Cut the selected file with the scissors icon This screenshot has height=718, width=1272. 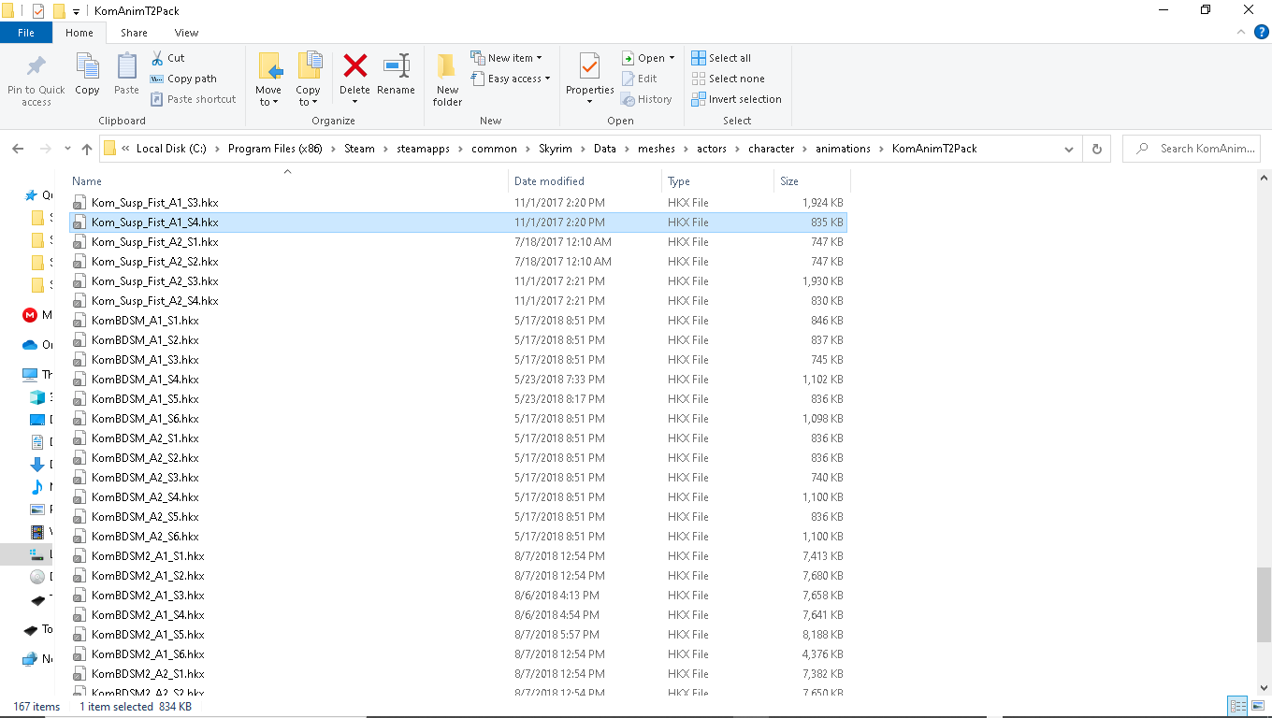tap(168, 58)
